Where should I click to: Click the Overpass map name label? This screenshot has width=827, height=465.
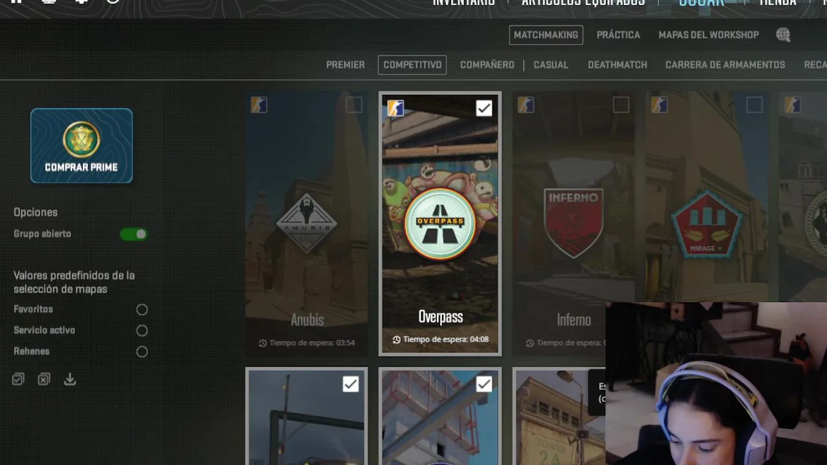tap(441, 317)
